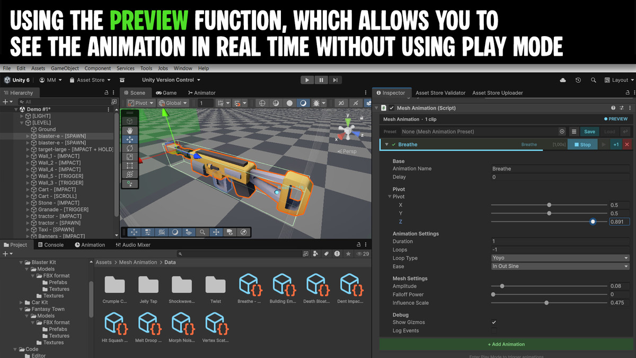Toggle the Hierarchy panel lock icon
This screenshot has width=636, height=358.
pos(107,93)
